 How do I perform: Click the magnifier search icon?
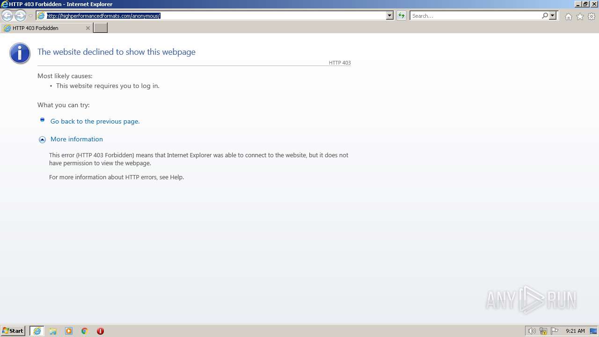545,15
